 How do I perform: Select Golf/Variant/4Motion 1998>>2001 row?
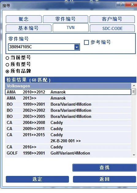click(x=68, y=153)
